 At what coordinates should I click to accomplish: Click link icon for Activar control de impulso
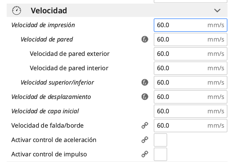(x=145, y=154)
